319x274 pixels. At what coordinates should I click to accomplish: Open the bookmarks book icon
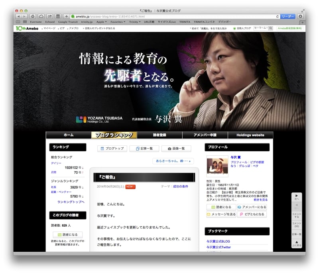point(18,22)
